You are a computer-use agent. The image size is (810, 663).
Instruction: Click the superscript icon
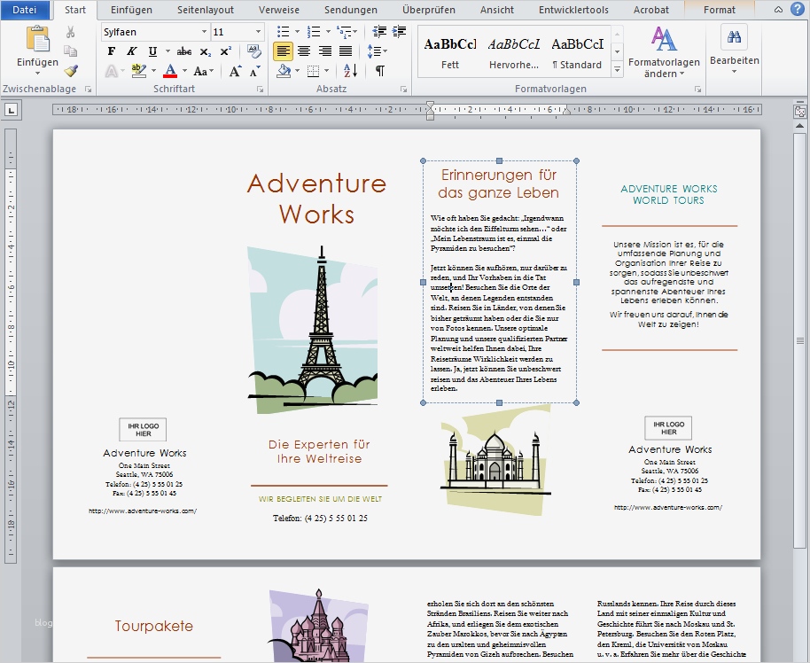pos(224,51)
